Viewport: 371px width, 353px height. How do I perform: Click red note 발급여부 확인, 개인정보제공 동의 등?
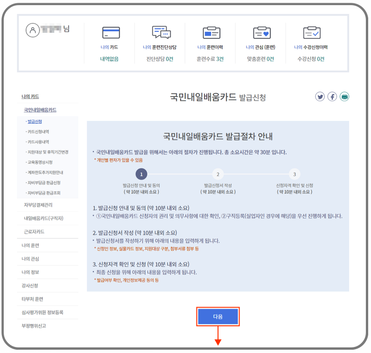pyautogui.click(x=127, y=280)
